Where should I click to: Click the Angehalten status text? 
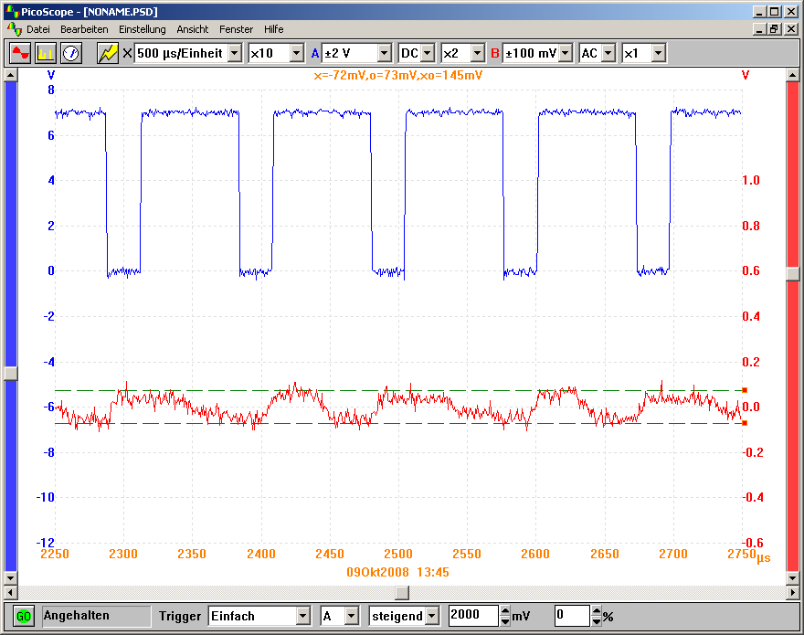click(77, 616)
